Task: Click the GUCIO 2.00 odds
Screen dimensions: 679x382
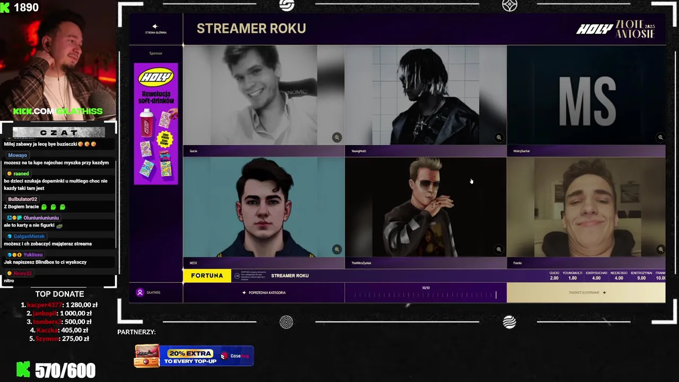Action: coord(554,275)
